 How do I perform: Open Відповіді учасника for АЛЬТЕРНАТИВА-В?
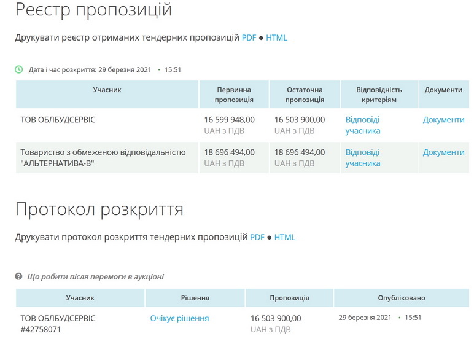[362, 158]
